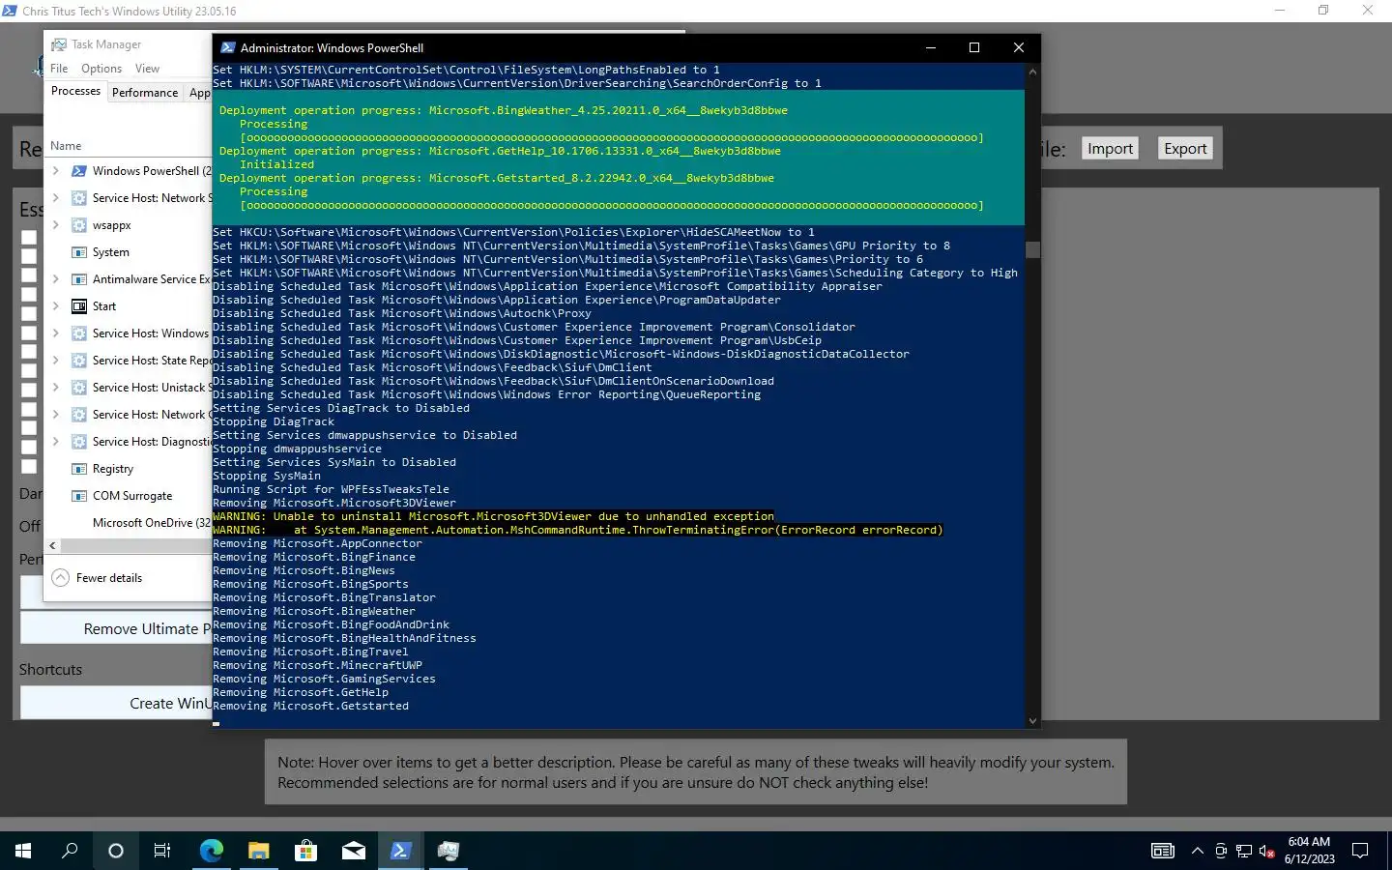Open File Explorer from the taskbar

point(258,851)
